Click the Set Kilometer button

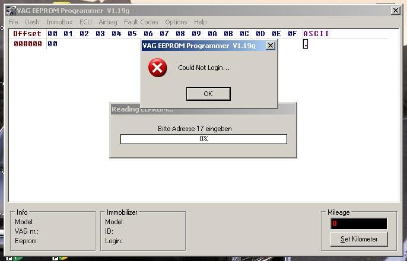coord(359,239)
